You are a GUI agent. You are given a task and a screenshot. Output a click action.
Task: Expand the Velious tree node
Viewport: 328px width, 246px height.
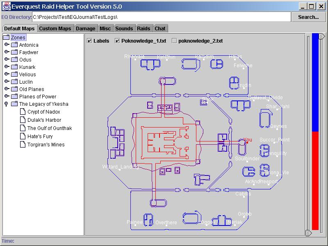(7, 74)
